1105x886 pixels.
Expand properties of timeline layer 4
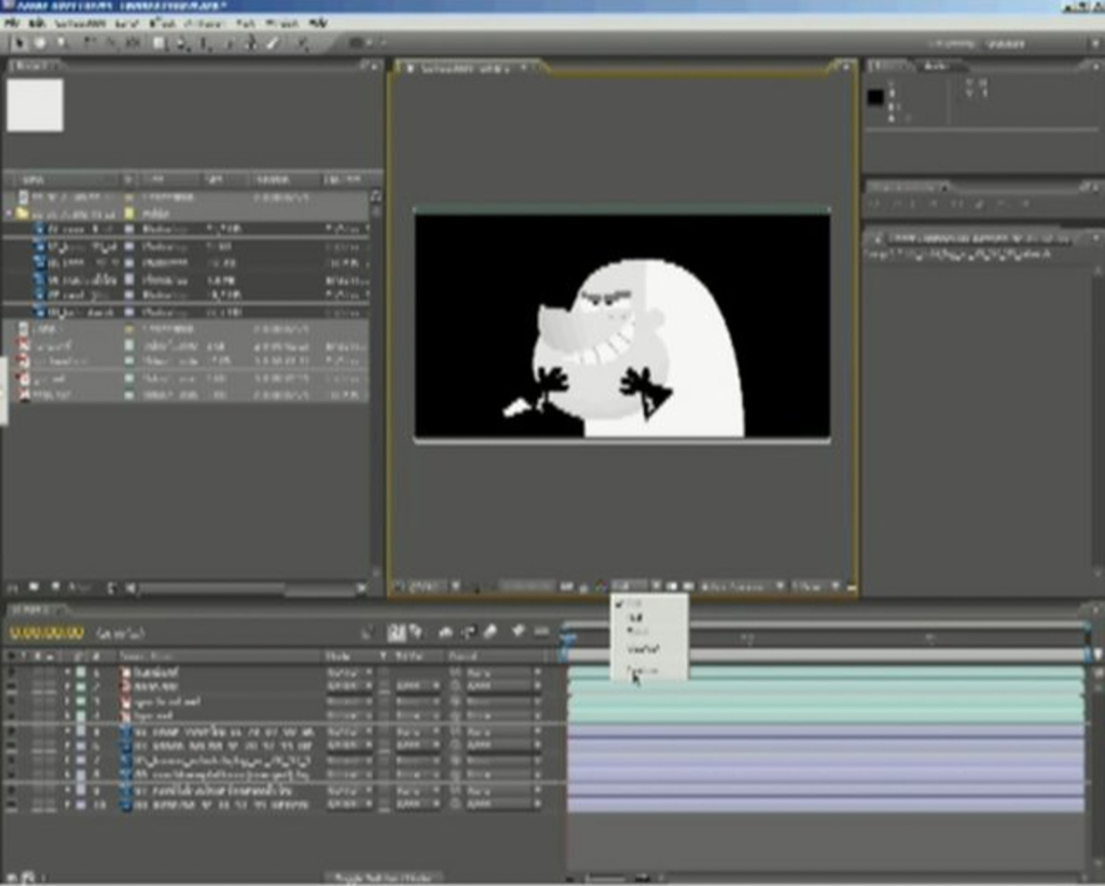(67, 716)
